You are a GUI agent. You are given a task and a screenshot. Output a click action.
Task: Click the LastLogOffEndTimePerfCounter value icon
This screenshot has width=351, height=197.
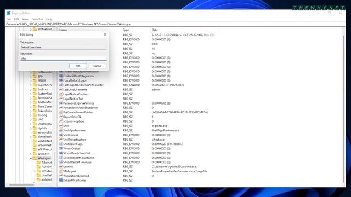[61, 85]
